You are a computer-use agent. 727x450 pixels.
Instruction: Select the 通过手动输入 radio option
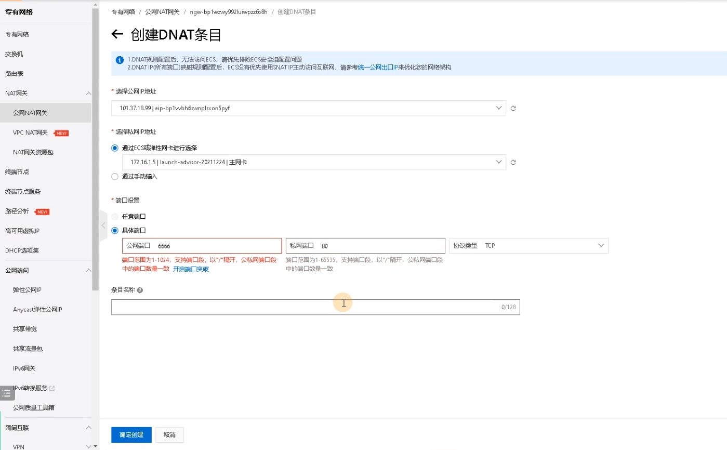115,177
